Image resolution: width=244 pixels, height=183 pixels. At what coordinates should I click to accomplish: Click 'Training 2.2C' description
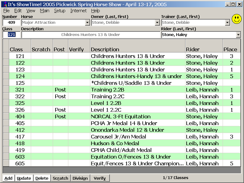coord(108,96)
